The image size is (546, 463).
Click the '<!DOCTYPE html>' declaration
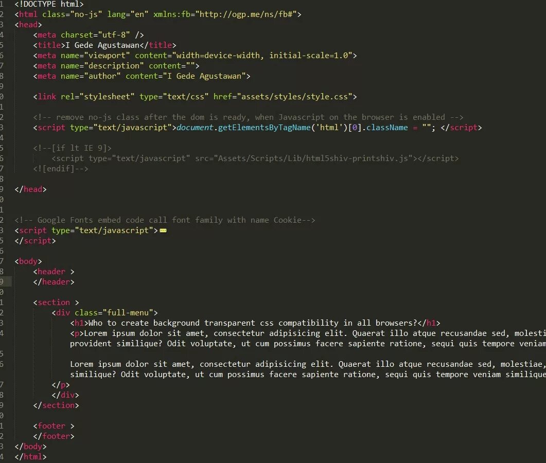[x=49, y=4]
